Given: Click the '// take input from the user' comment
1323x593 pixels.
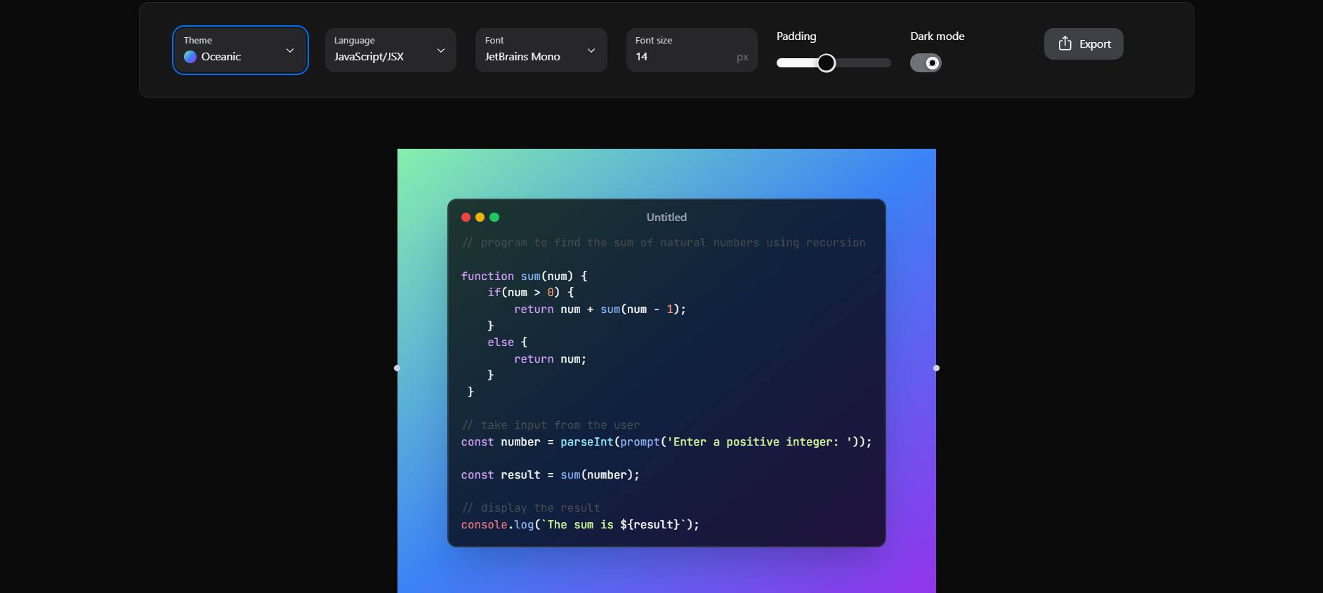Looking at the screenshot, I should pos(551,425).
